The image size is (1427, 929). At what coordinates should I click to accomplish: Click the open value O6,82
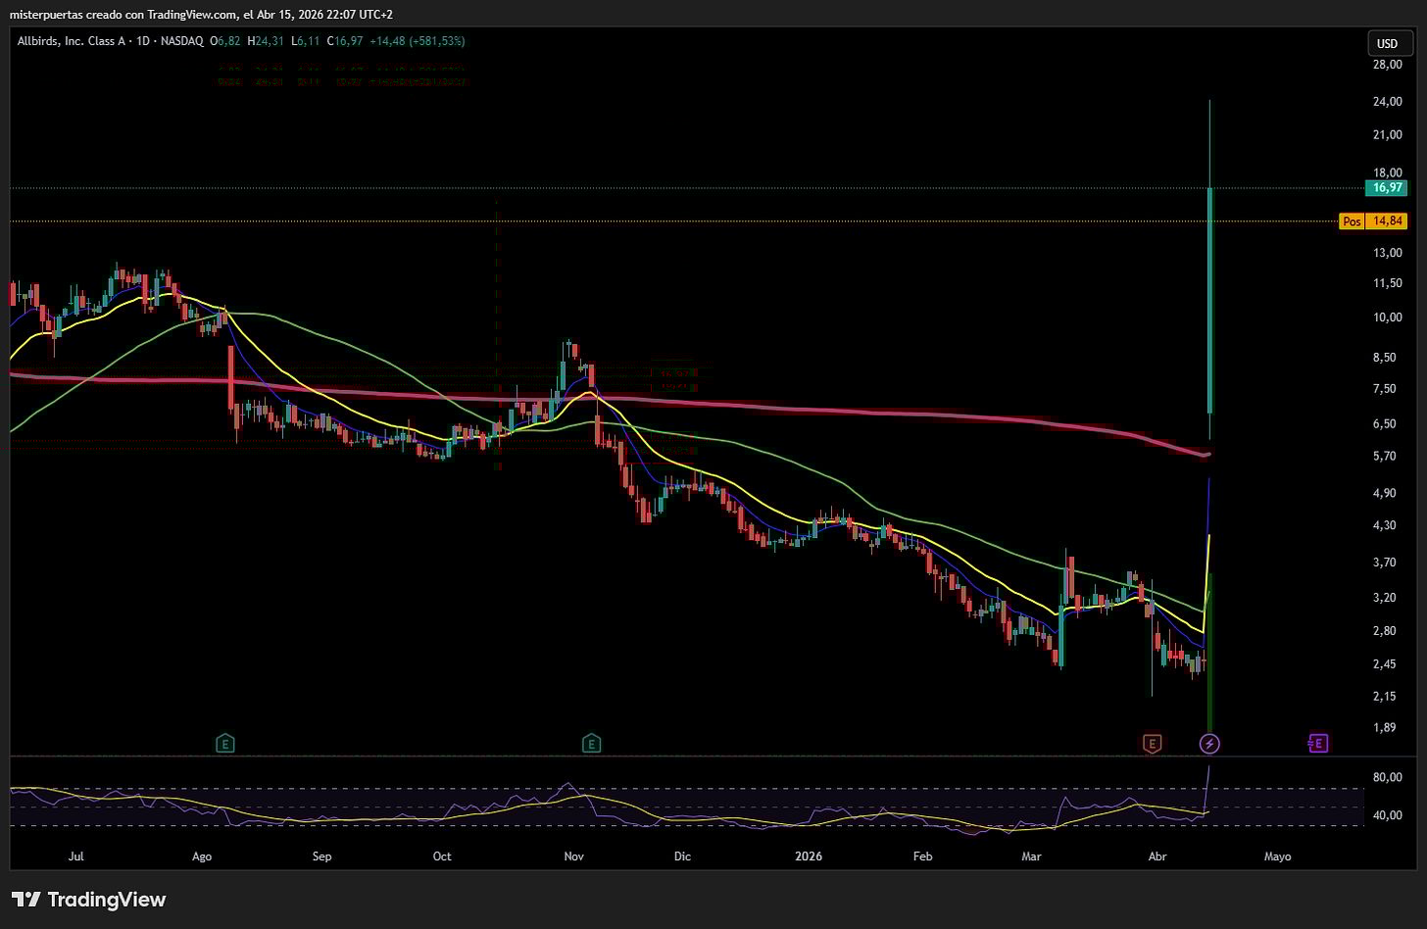point(225,41)
